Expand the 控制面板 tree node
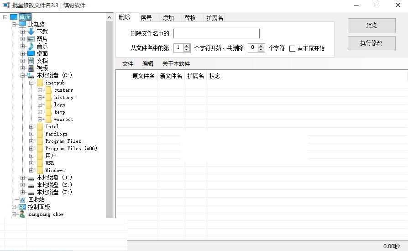 (14, 207)
